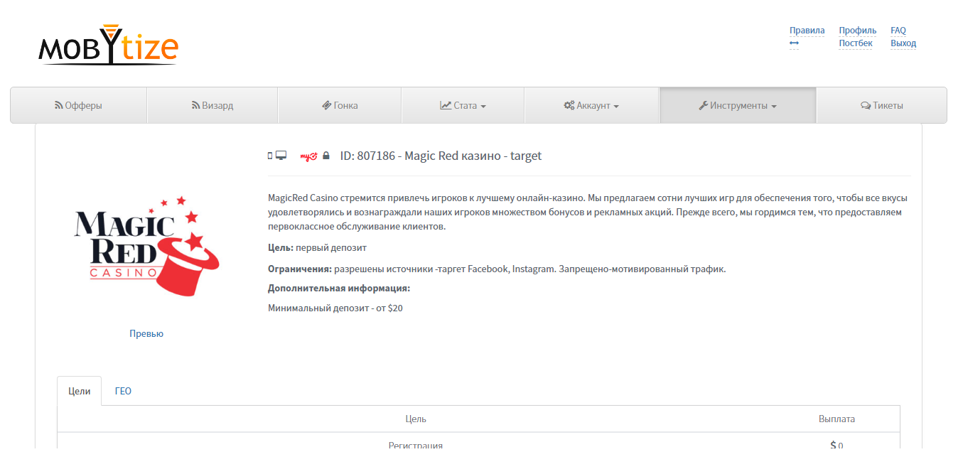Click Выход to log out

tap(903, 43)
